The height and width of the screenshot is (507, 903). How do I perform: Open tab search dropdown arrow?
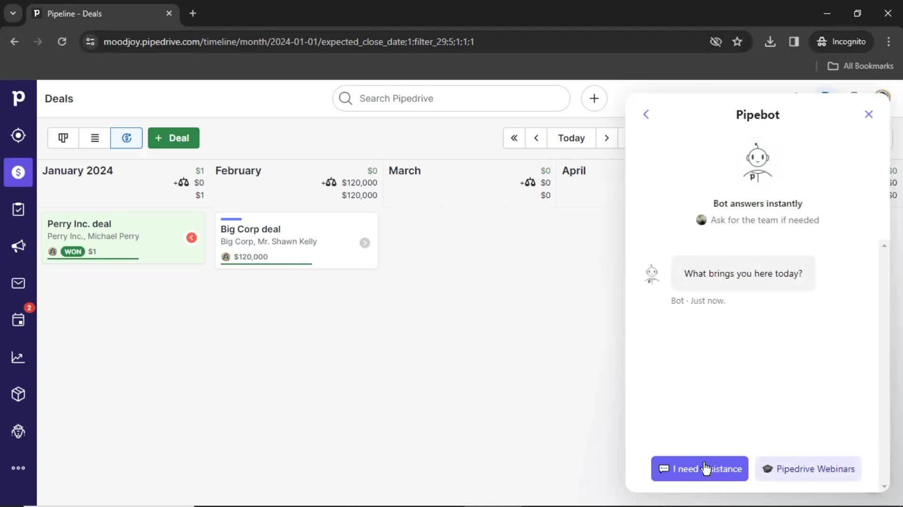[13, 13]
